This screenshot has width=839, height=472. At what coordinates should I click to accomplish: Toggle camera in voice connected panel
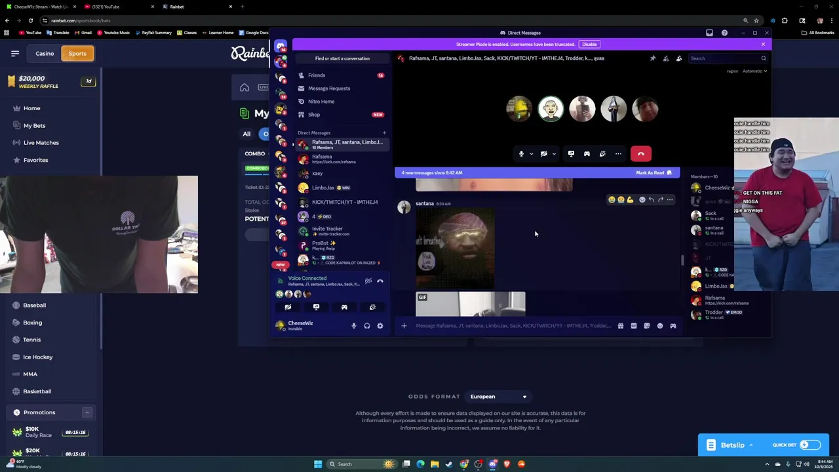pos(288,307)
